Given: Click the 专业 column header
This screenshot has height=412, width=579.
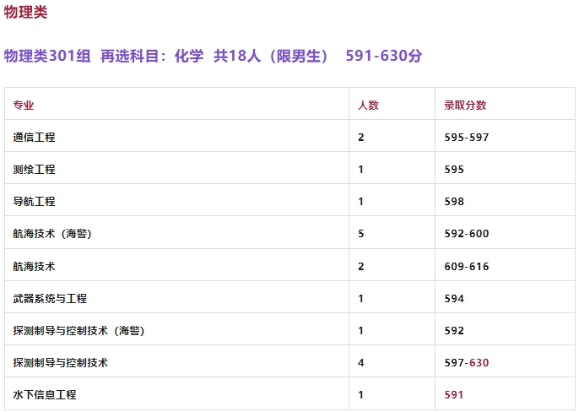Looking at the screenshot, I should [x=24, y=106].
